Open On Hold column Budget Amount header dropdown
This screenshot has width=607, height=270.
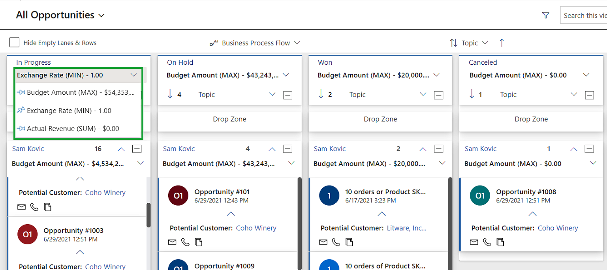[x=286, y=75]
